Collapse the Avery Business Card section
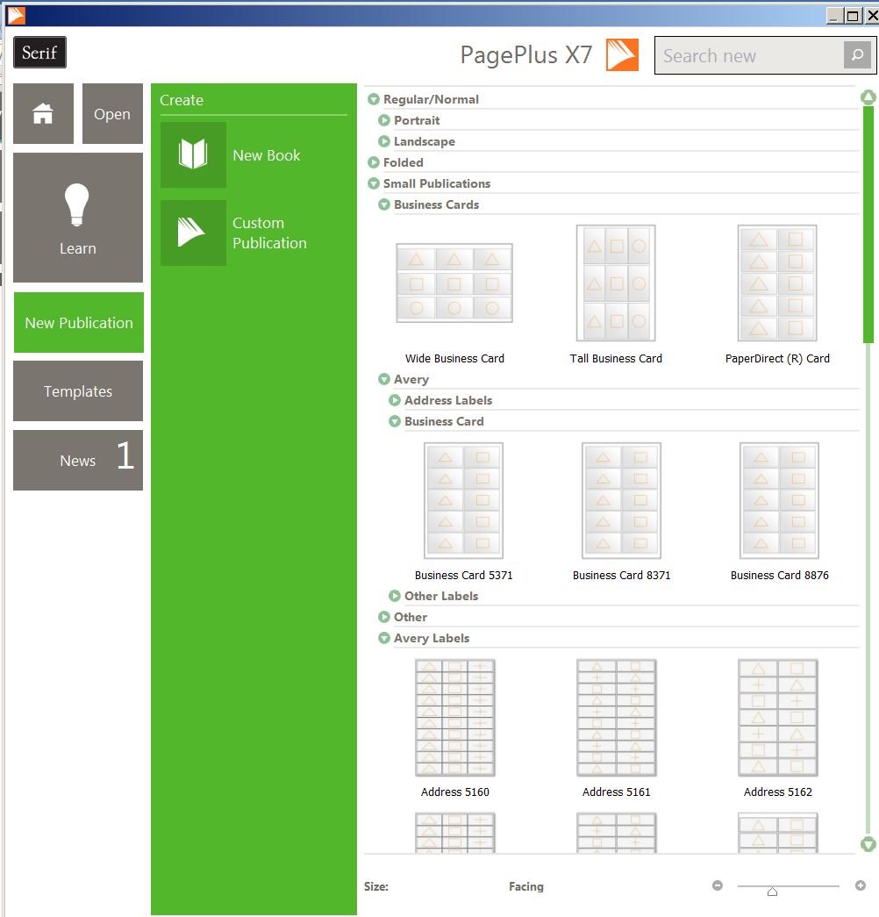Screen dimensions: 879x917 click(395, 422)
